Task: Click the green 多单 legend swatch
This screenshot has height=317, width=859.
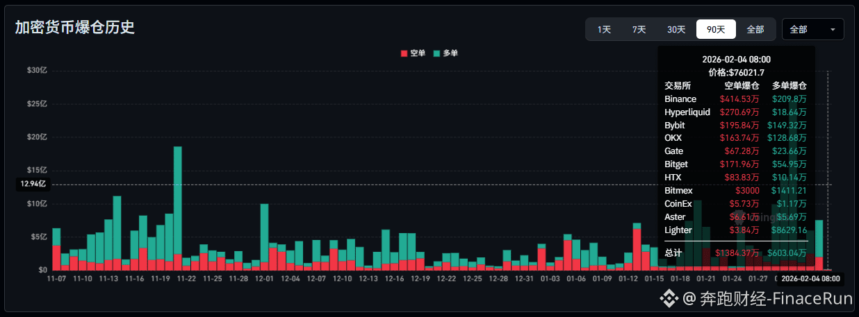Action: (x=436, y=53)
